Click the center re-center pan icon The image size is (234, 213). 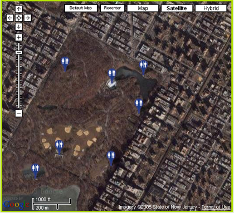click(x=18, y=18)
